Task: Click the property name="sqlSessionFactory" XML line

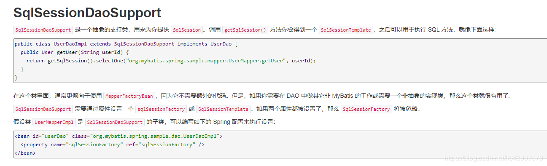Action: (112, 145)
